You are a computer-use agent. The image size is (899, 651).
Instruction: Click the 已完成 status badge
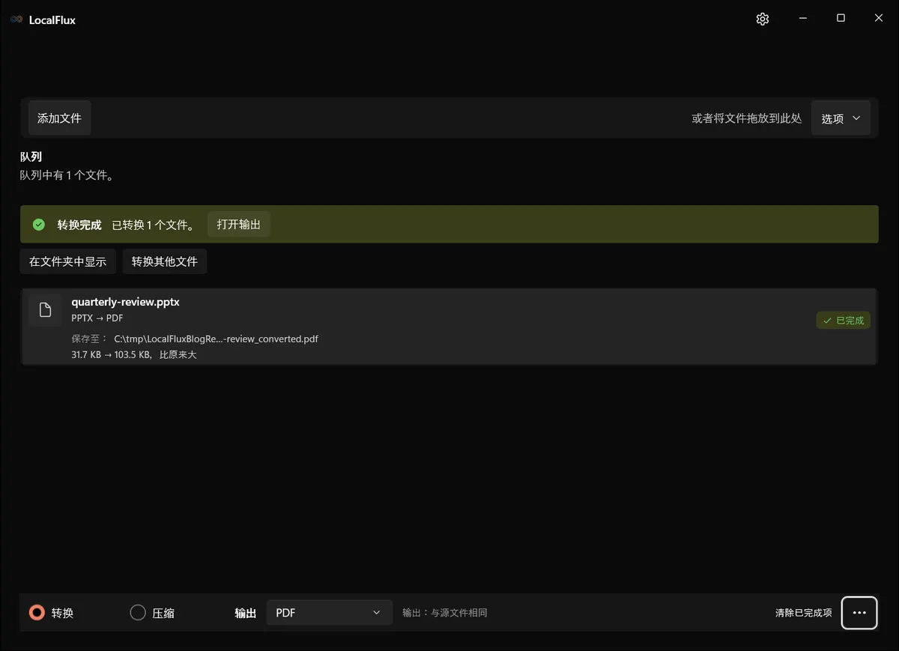843,321
